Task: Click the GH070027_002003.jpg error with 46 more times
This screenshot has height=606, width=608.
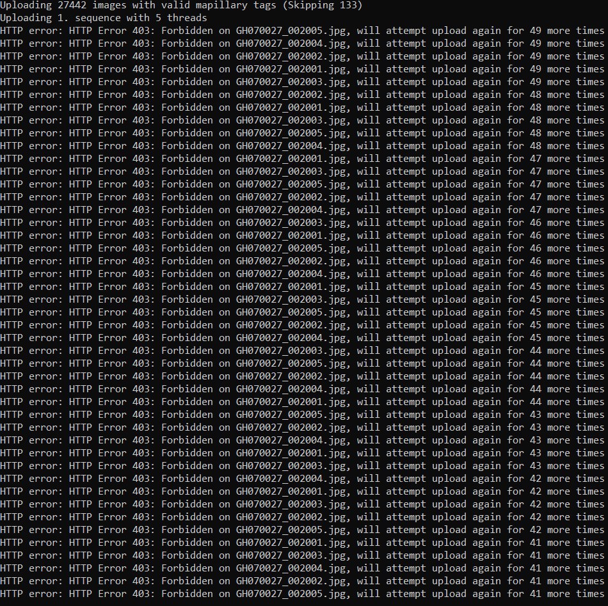Action: coord(302,223)
